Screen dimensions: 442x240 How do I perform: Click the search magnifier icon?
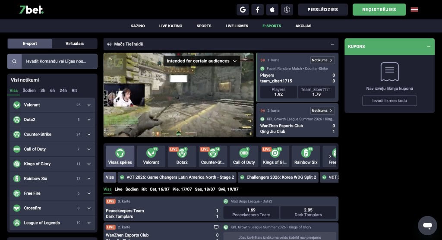(x=14, y=61)
